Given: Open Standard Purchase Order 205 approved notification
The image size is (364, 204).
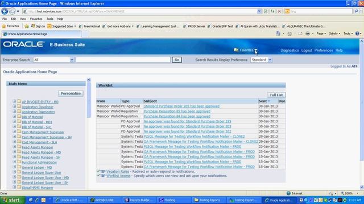Looking at the screenshot, I should click(x=181, y=106).
